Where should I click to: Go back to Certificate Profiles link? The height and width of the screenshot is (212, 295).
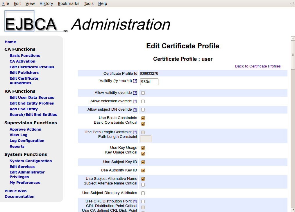point(258,66)
